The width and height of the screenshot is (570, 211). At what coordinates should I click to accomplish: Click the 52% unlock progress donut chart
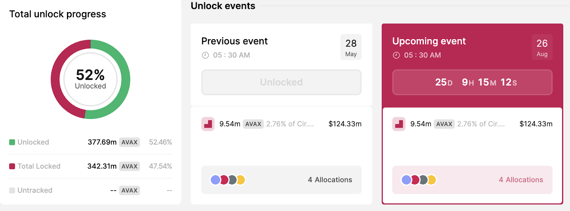89,79
